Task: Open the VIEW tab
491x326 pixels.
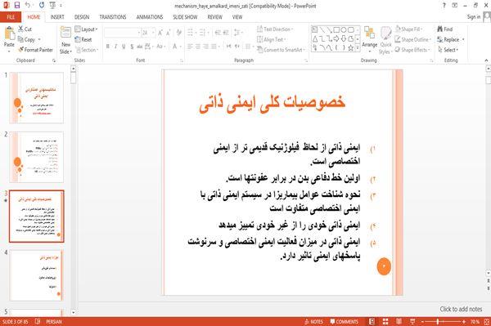Action: pos(237,17)
